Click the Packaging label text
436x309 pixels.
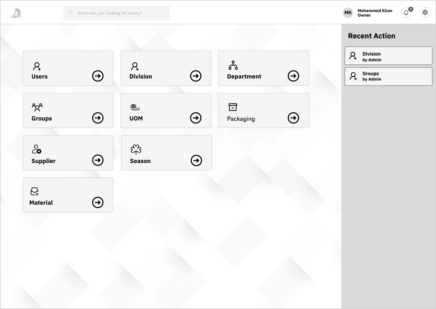coord(241,119)
